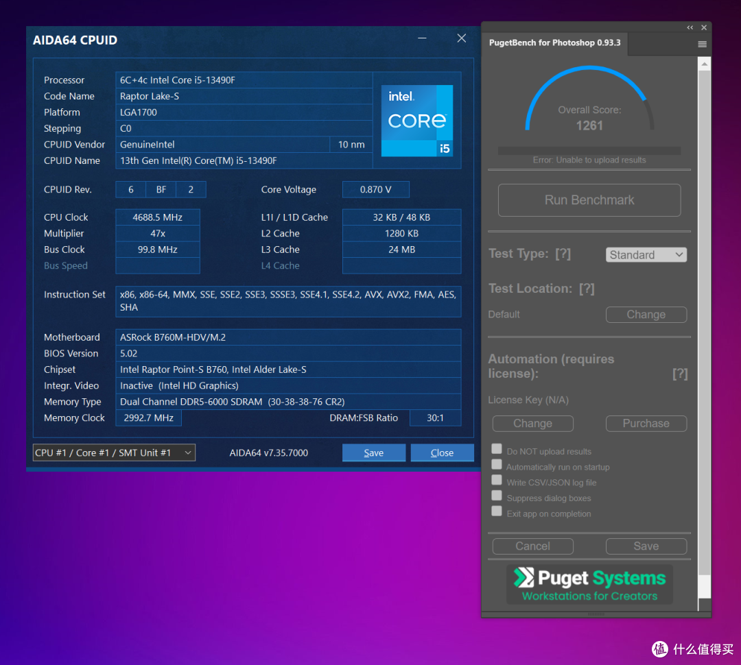The image size is (741, 665).
Task: Click the Stepping value C0
Action: [x=244, y=128]
